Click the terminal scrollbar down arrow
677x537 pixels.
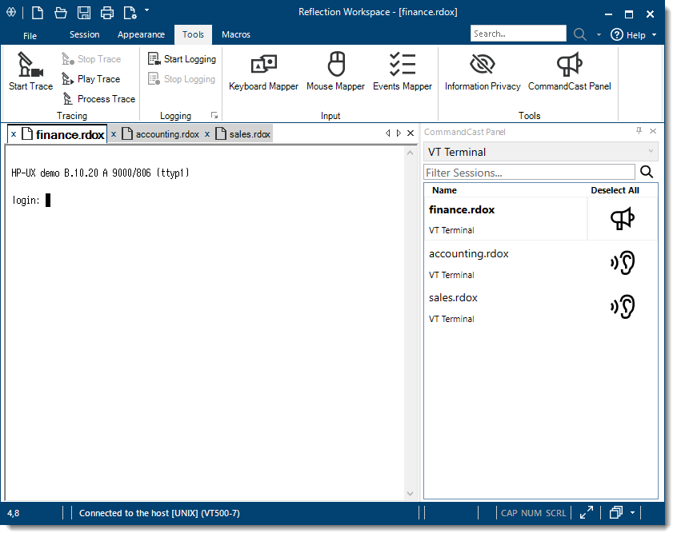[x=411, y=494]
